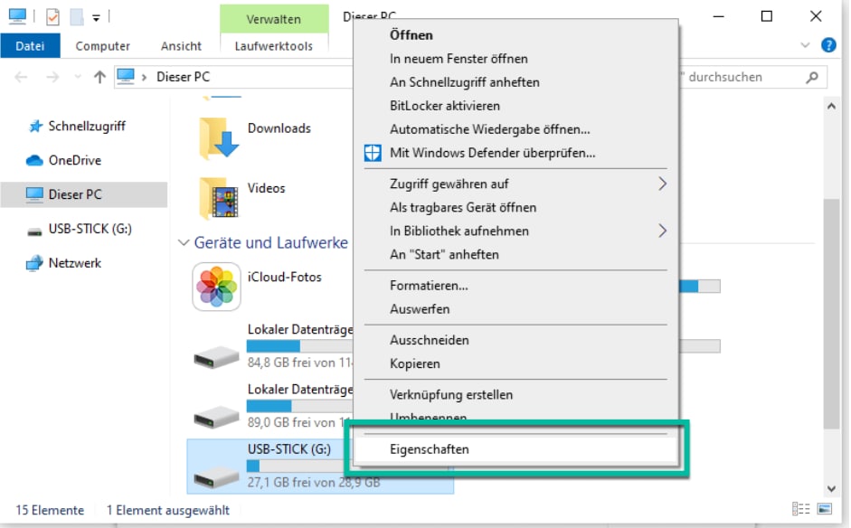Expand the Zugriff gewähren auf submenu
851x528 pixels.
[x=662, y=184]
